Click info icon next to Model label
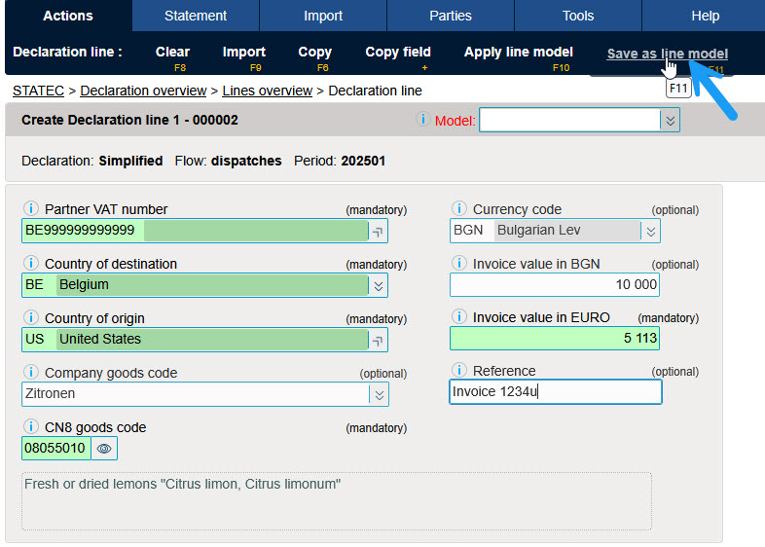765x547 pixels. (422, 120)
